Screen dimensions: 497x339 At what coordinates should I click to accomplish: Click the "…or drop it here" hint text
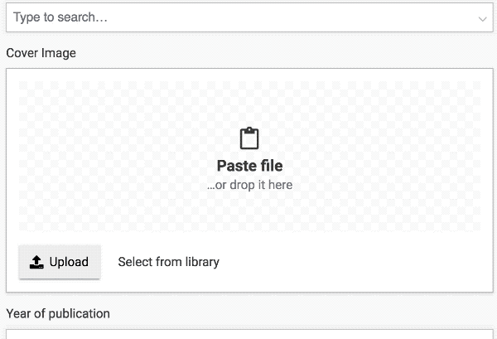click(249, 185)
